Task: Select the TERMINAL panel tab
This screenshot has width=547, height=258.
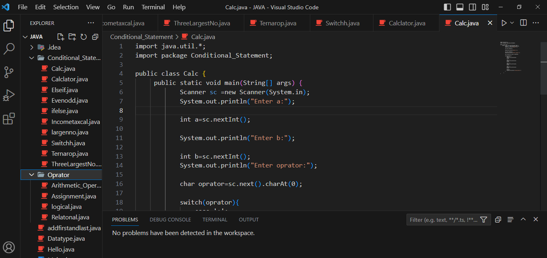Action: (x=215, y=220)
